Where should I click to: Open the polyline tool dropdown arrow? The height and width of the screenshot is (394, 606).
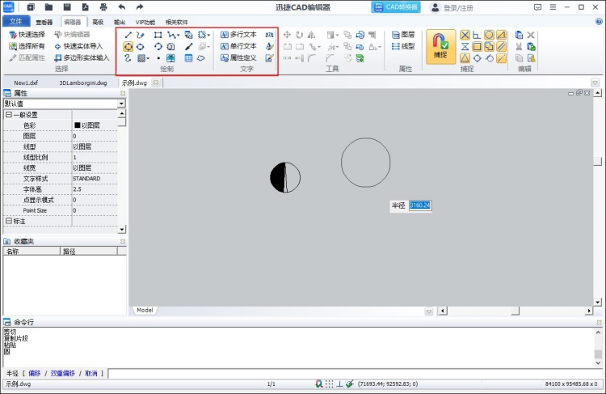178,36
